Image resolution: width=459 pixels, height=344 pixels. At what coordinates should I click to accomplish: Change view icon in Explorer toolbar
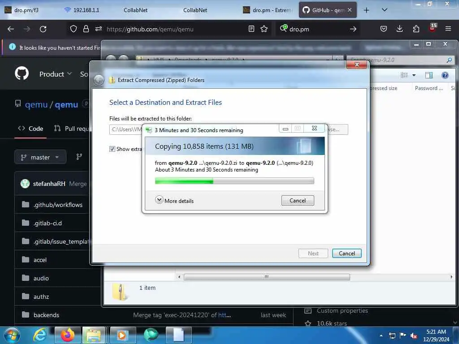tap(404, 75)
